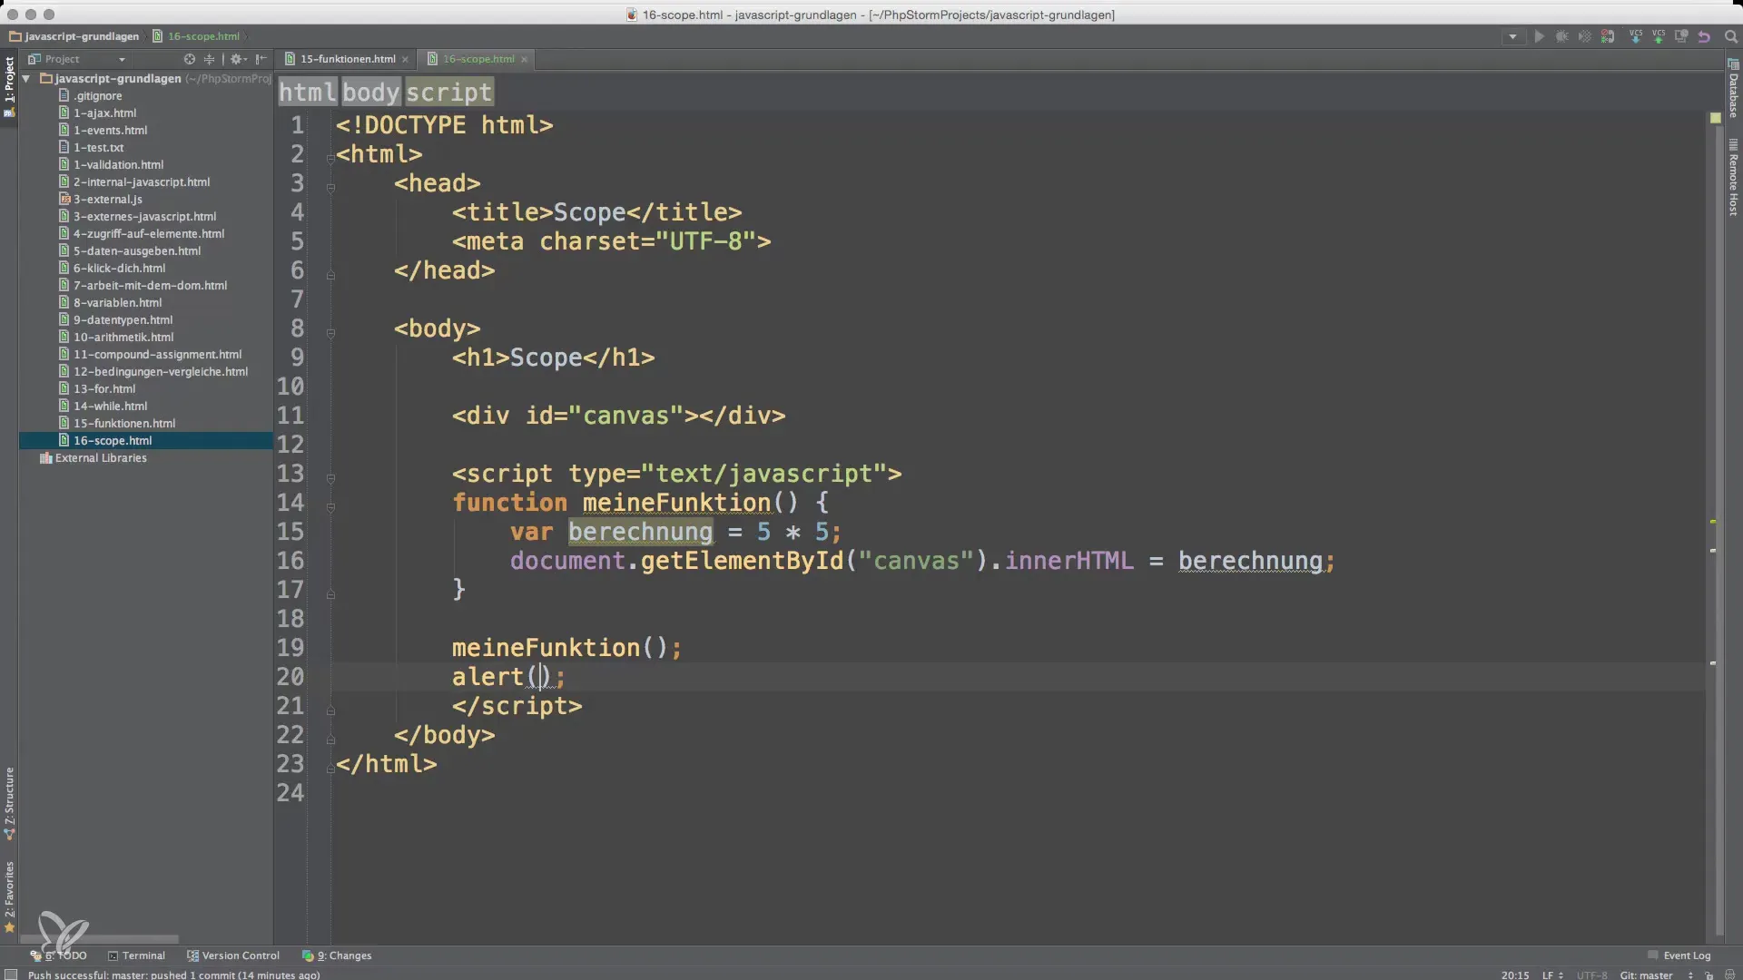Click 16-scope.html navigation bar crumb

tap(196, 36)
